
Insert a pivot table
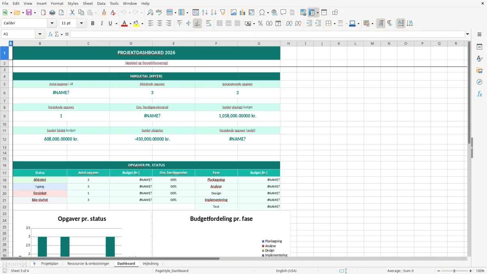252,13
